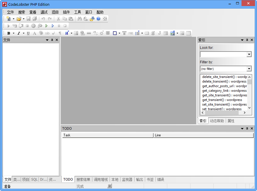Pin the 文件 panel with pushpin
The image size is (257, 191).
[52, 40]
